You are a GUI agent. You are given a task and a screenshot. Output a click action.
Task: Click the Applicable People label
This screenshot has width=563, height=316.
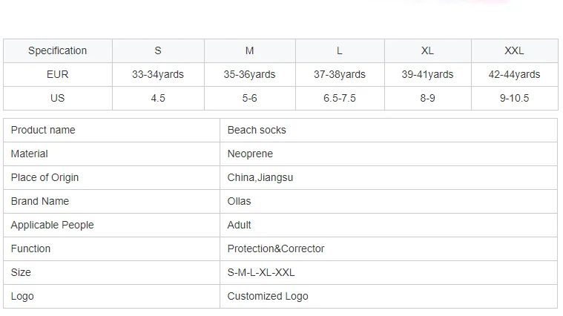pos(53,225)
